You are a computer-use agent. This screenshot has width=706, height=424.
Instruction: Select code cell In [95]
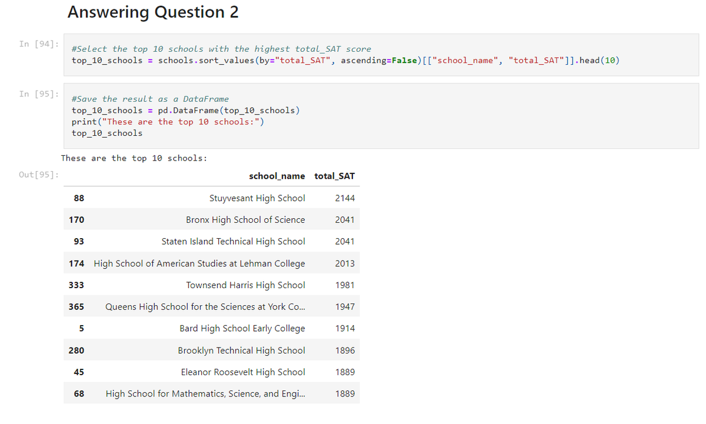381,115
